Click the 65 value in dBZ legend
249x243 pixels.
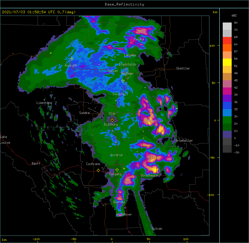236,37
